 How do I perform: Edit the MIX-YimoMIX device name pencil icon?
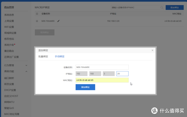58,21
